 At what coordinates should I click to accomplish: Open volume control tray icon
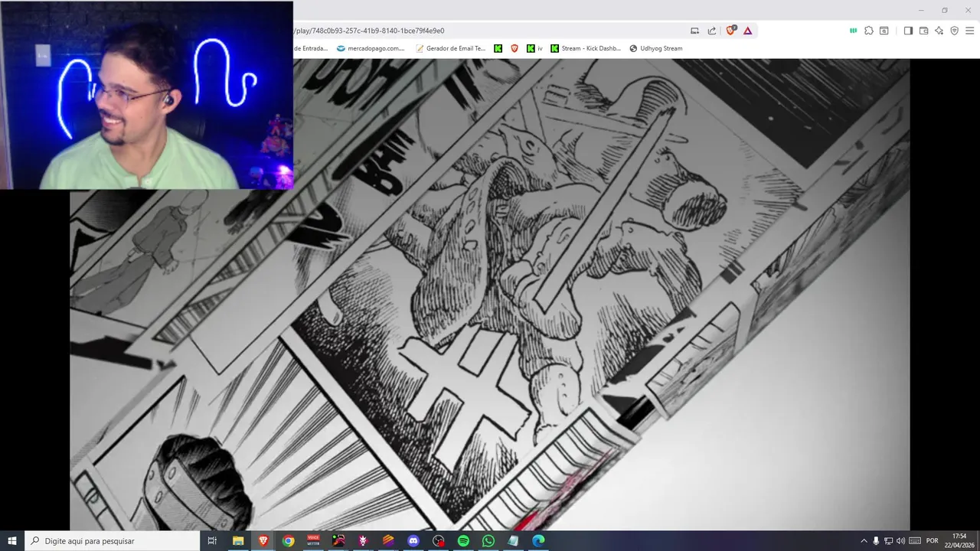(x=900, y=541)
